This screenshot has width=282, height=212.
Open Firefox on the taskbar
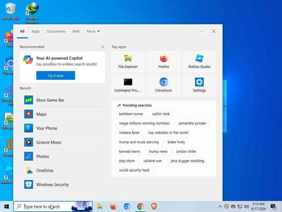tap(113, 206)
